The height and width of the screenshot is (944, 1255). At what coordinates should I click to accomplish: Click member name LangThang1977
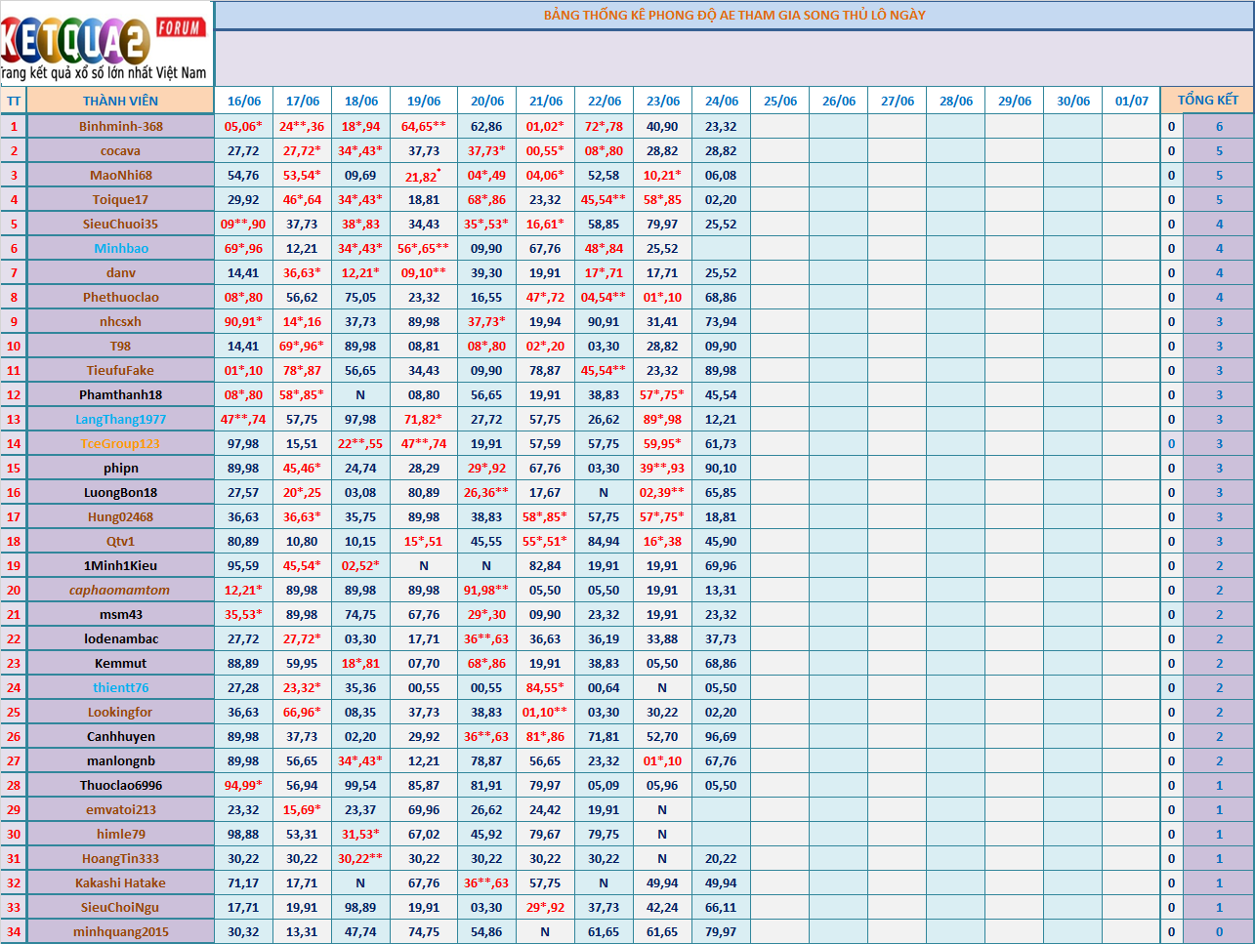pos(120,419)
